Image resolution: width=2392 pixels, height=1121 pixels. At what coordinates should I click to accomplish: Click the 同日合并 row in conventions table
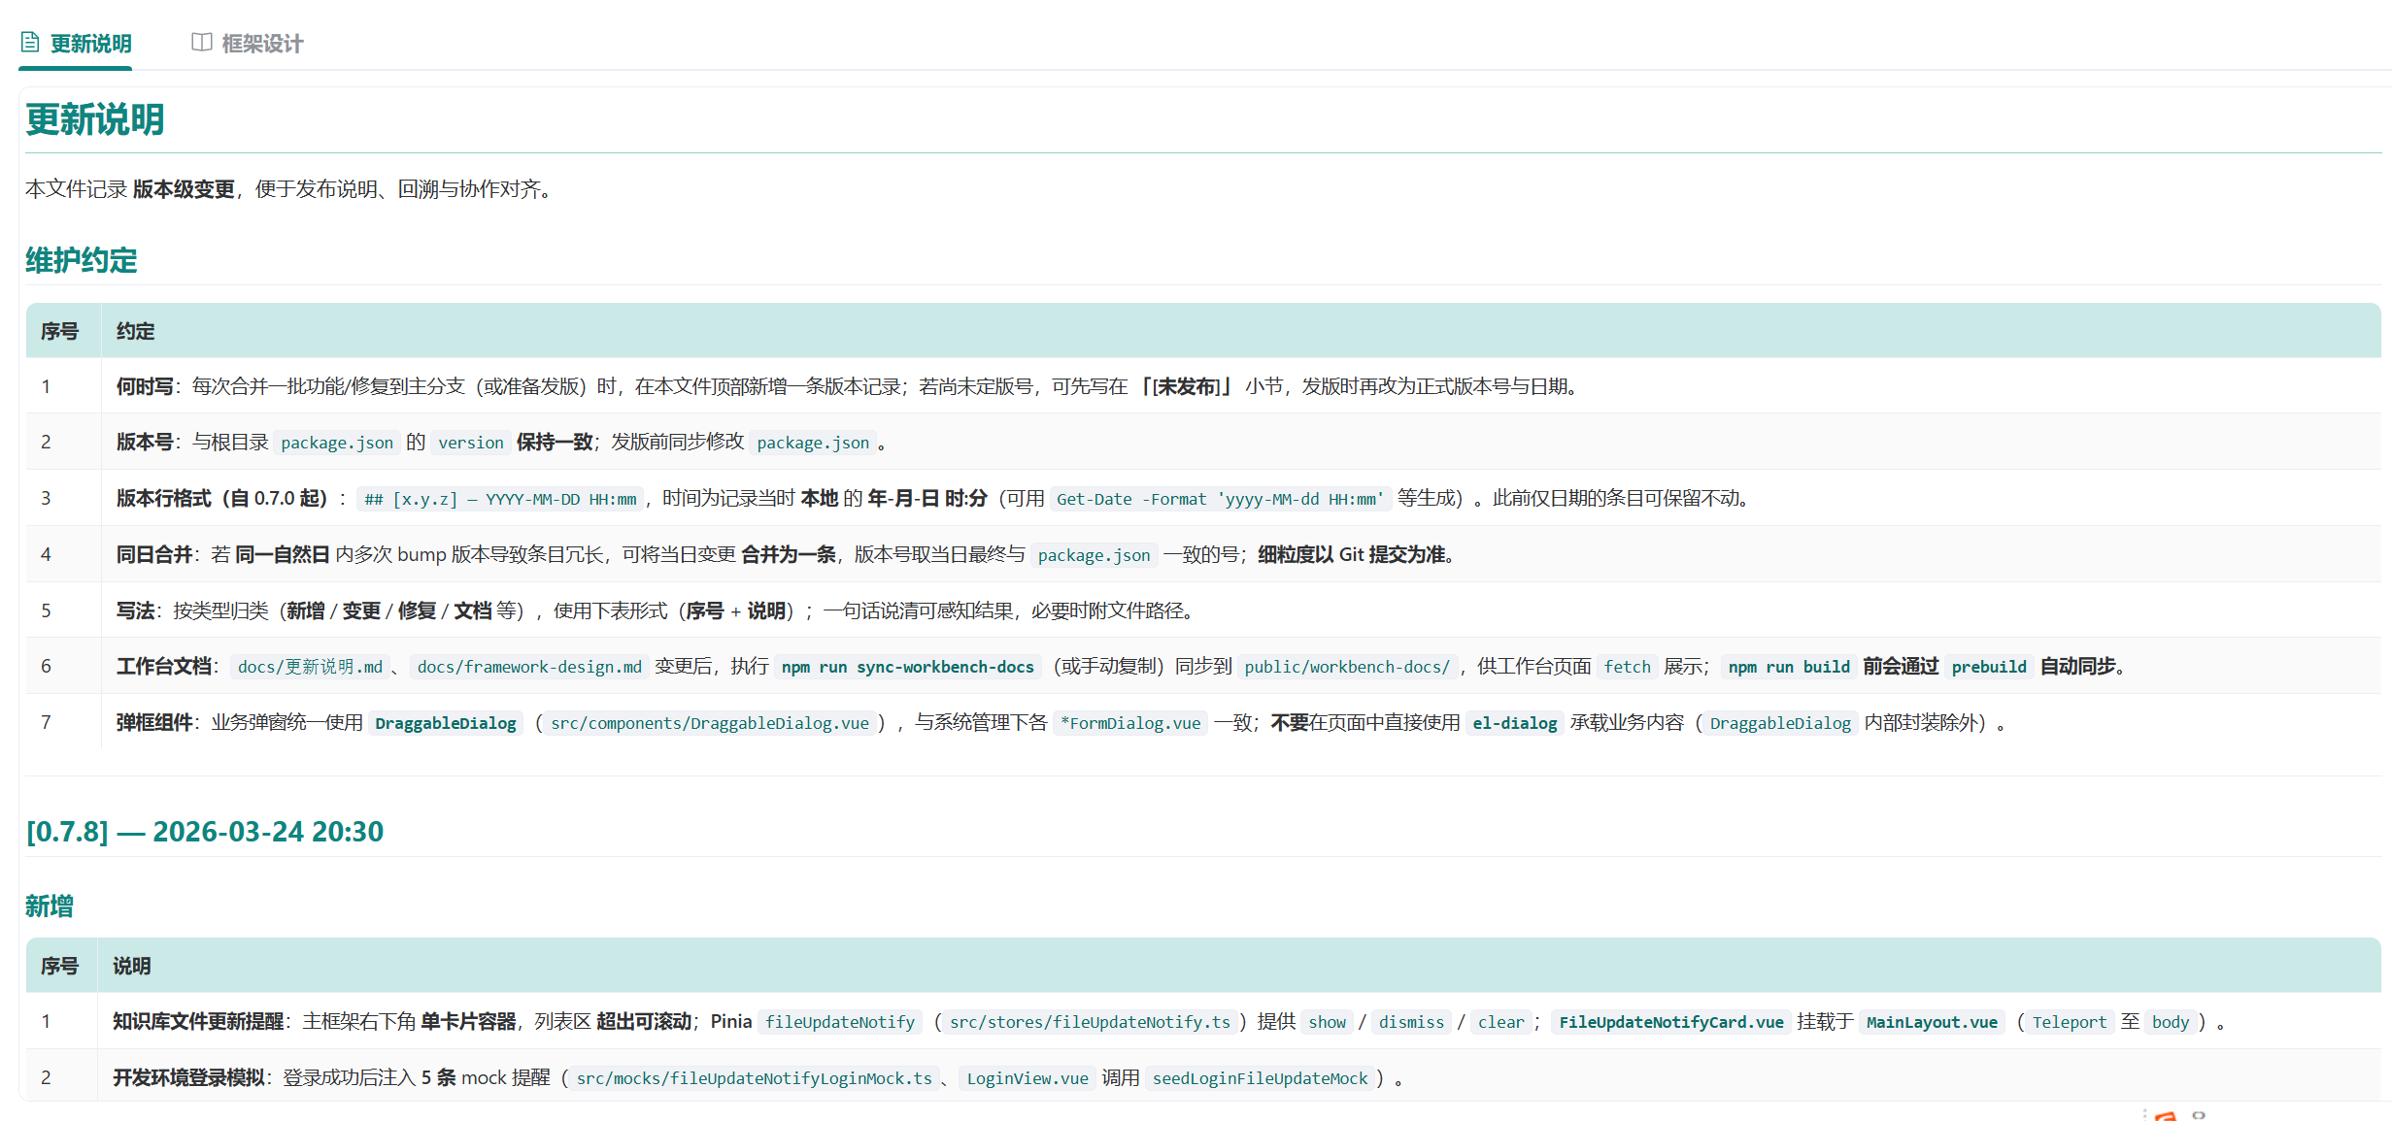[x=153, y=554]
